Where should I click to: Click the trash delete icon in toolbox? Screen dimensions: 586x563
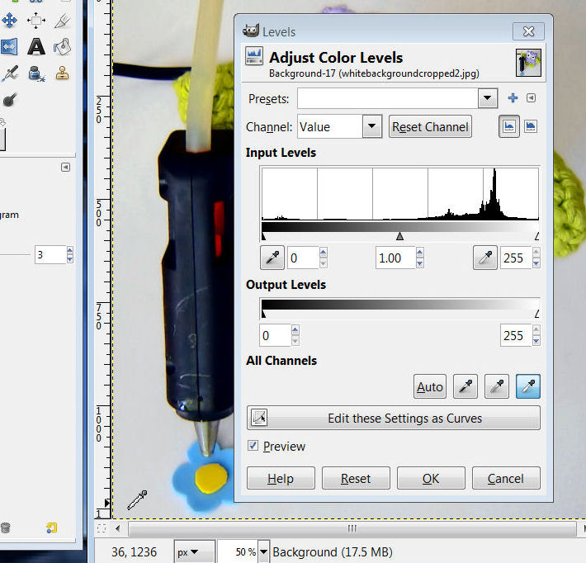coord(5,528)
